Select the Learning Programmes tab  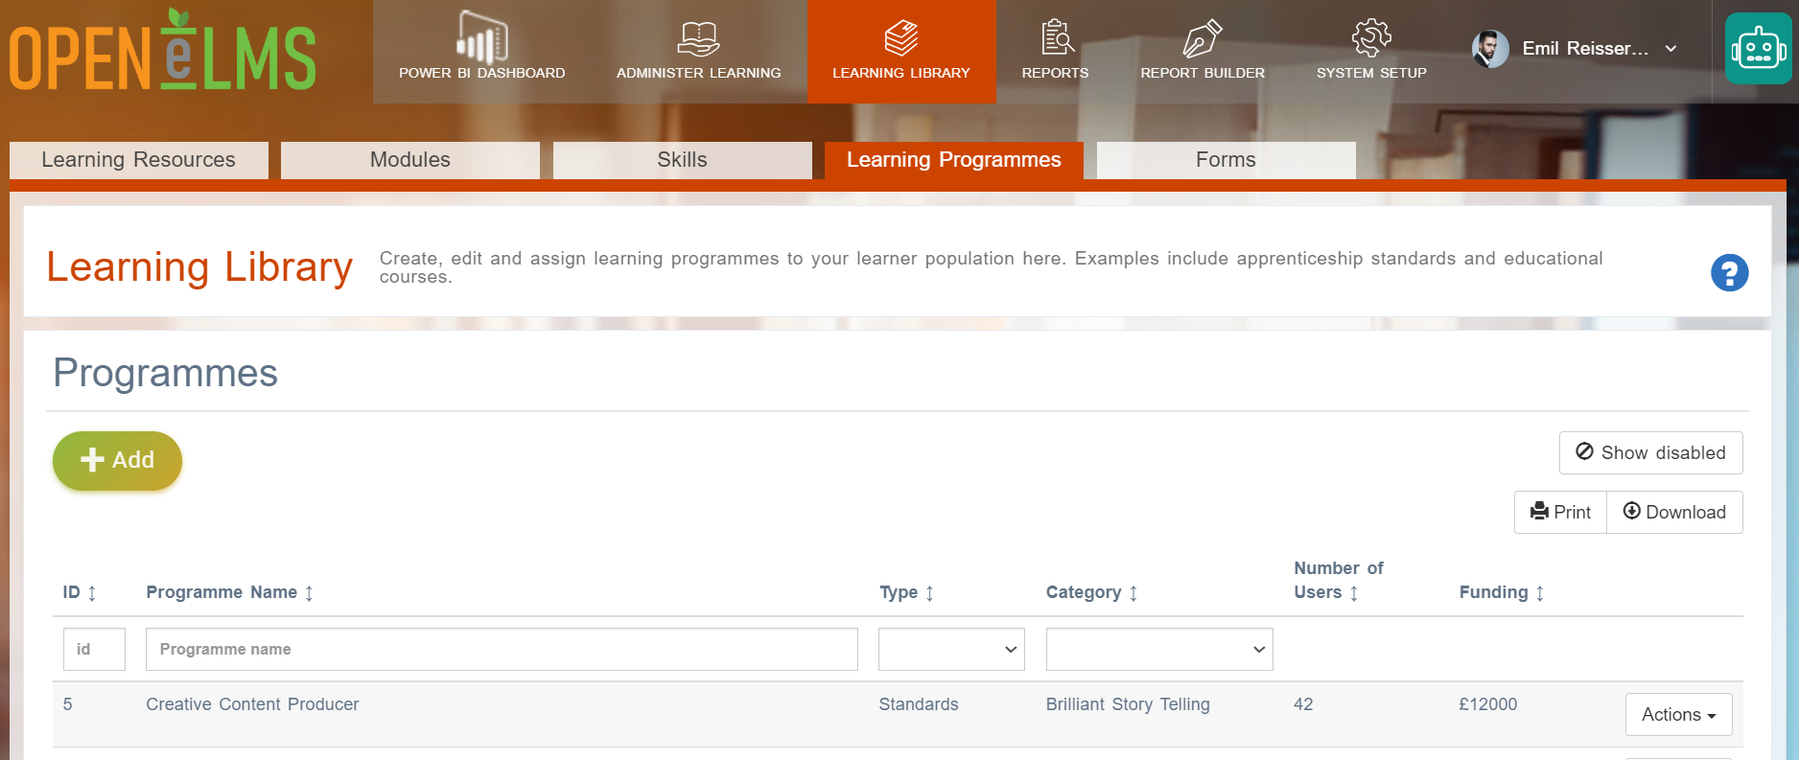954,160
